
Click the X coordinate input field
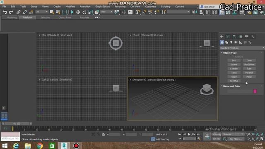[115, 135]
